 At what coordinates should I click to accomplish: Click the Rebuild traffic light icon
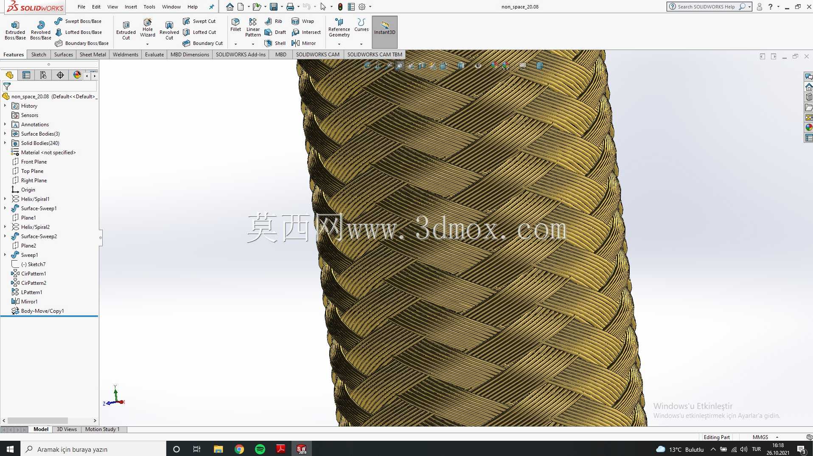coord(340,7)
